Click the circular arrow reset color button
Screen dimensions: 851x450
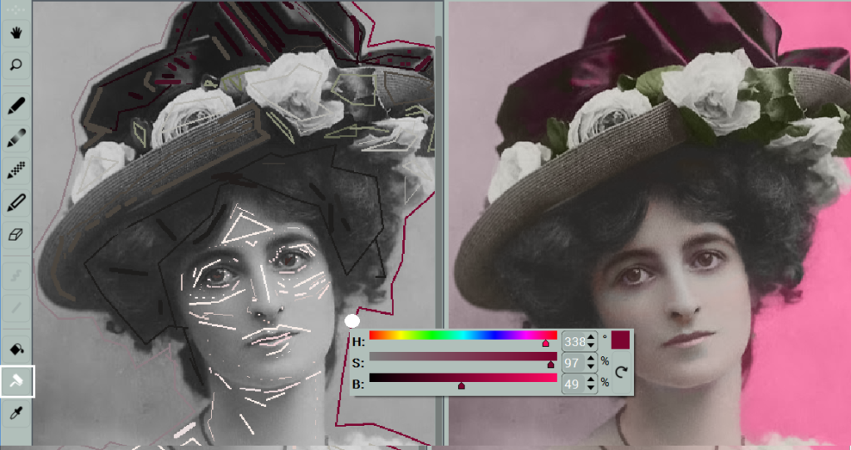coord(621,372)
